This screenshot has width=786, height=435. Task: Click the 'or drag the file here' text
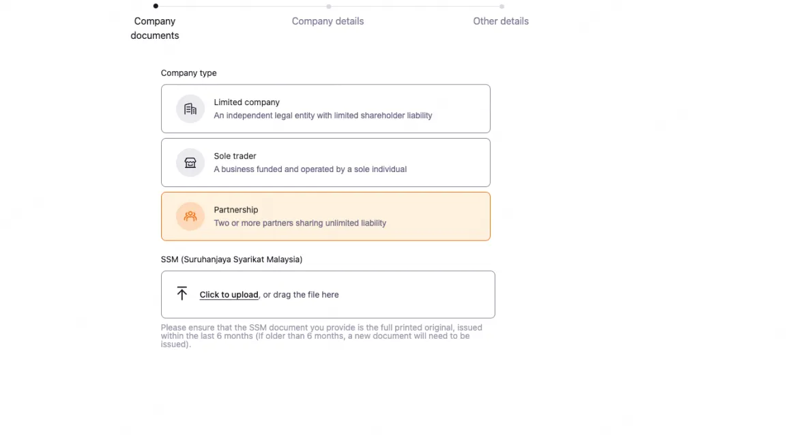pos(301,295)
